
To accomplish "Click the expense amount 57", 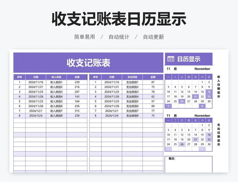I will [x=153, y=101].
